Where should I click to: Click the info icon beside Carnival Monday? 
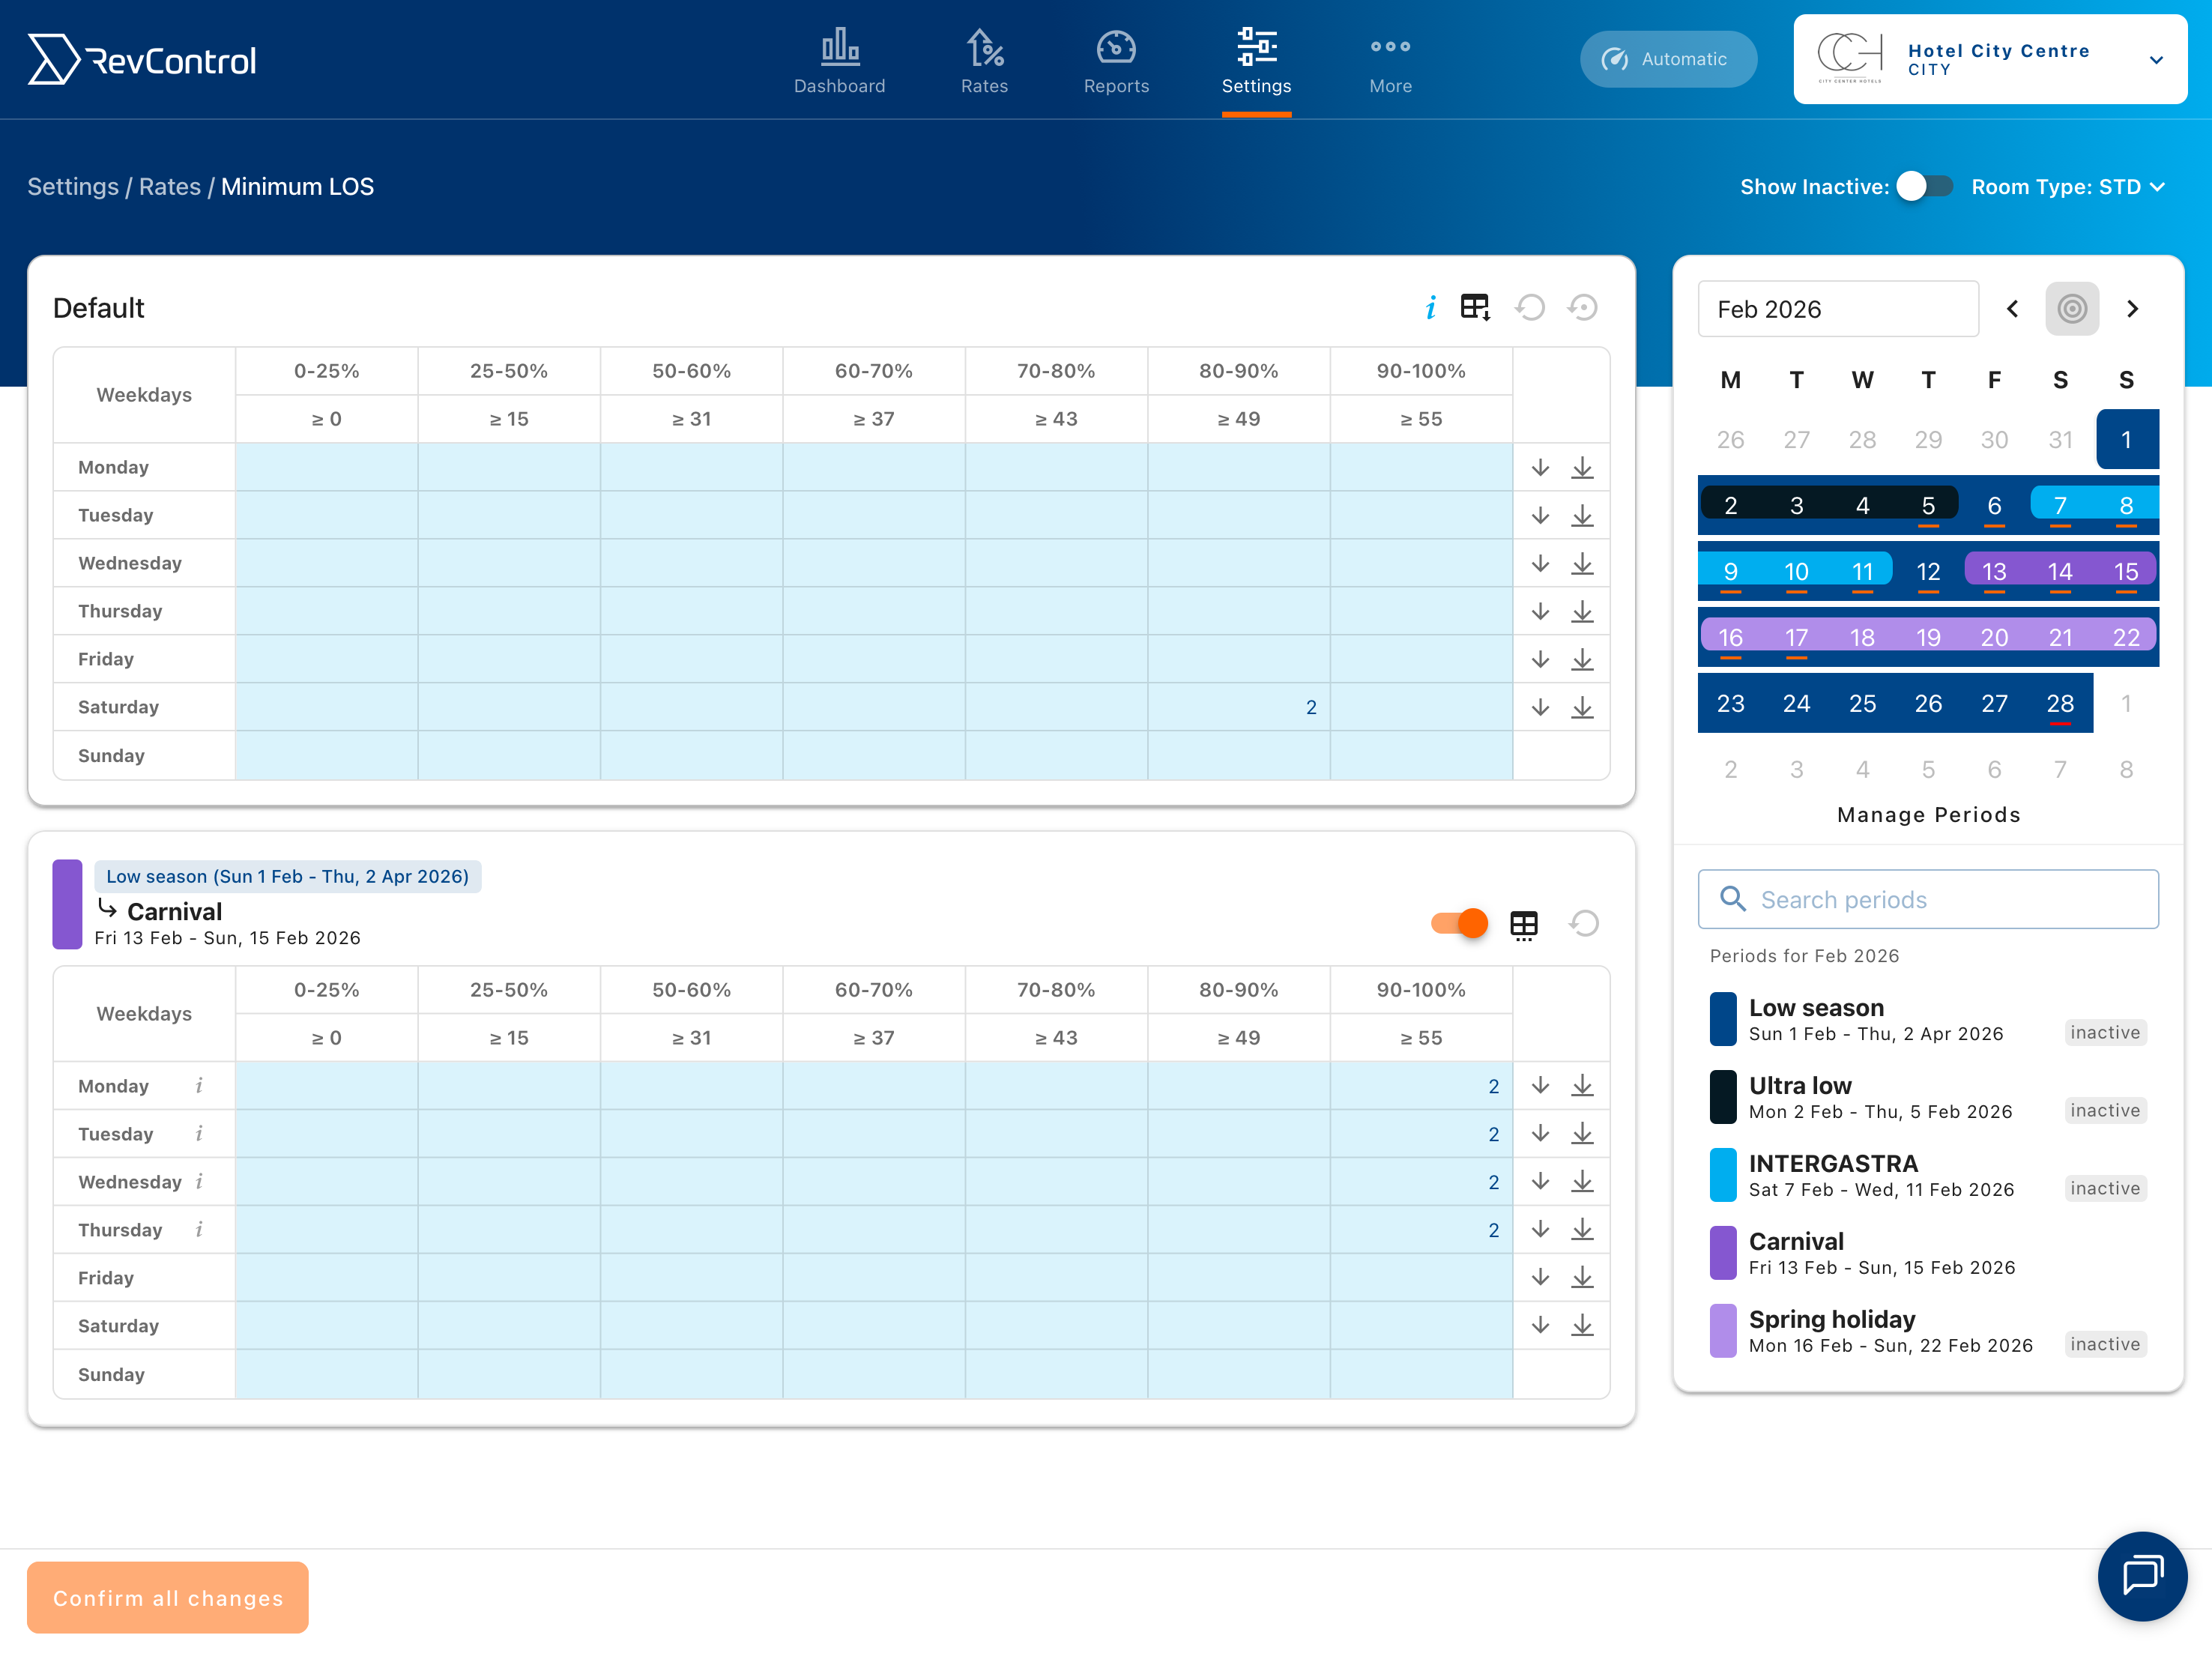[199, 1086]
